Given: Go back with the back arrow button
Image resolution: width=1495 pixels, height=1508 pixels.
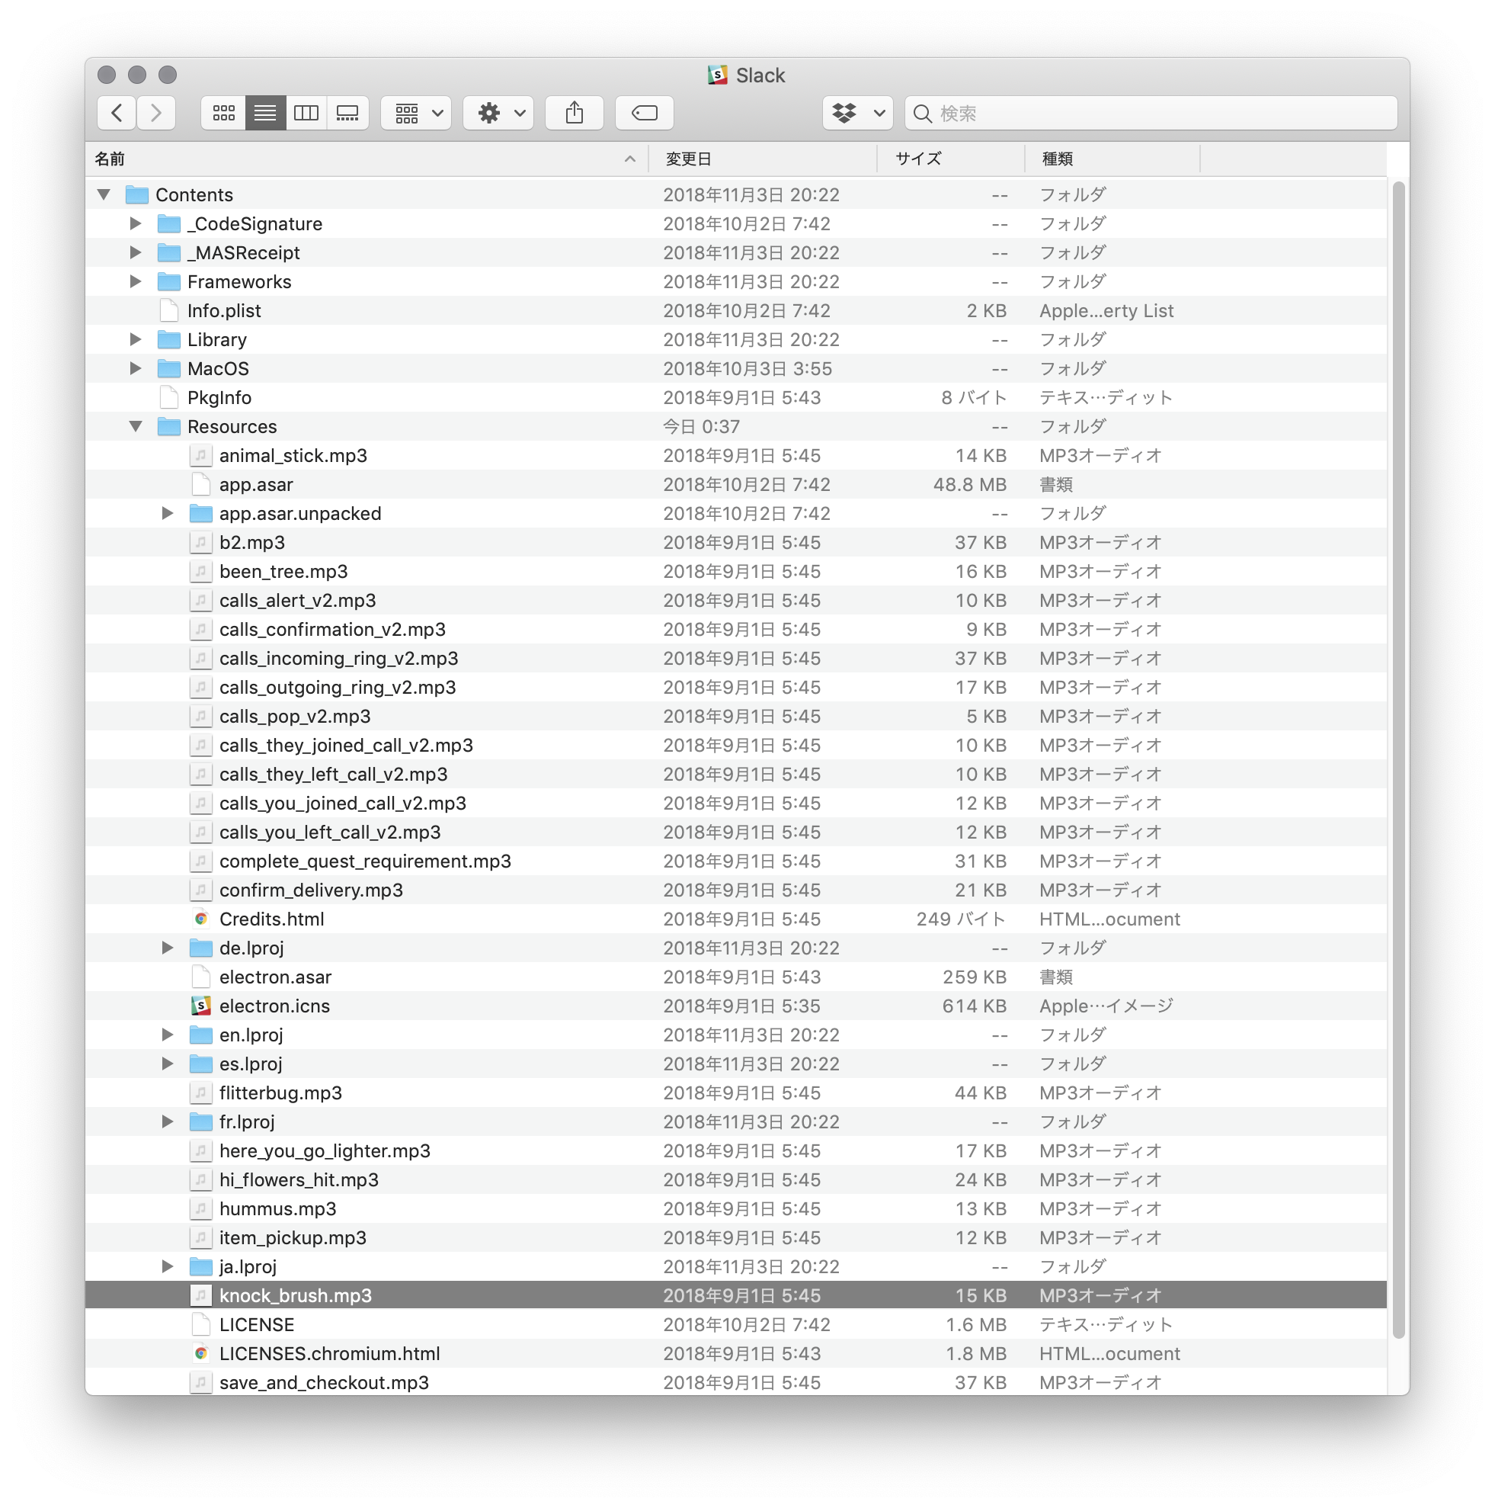Looking at the screenshot, I should (x=117, y=113).
